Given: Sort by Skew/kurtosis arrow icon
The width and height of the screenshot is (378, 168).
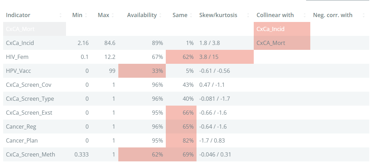Looking at the screenshot, I should (248, 15).
